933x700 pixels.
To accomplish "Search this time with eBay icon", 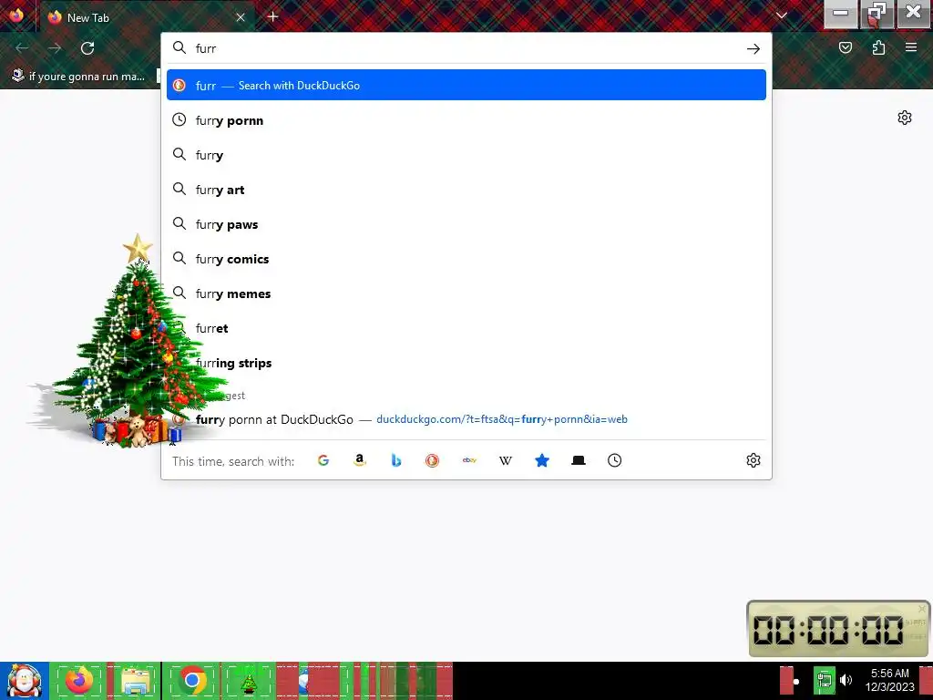I will [469, 460].
